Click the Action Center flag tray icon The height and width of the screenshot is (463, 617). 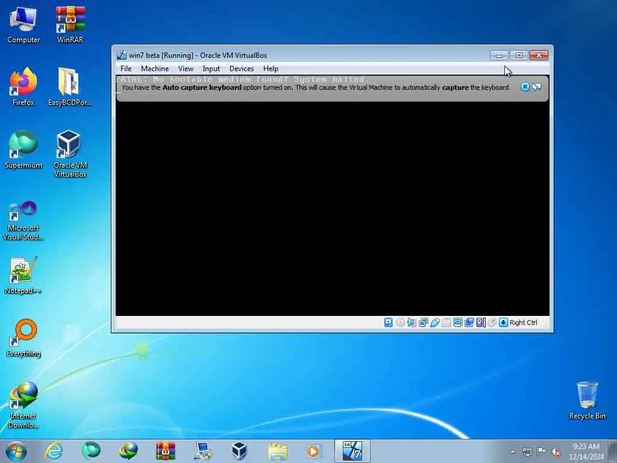[542, 452]
